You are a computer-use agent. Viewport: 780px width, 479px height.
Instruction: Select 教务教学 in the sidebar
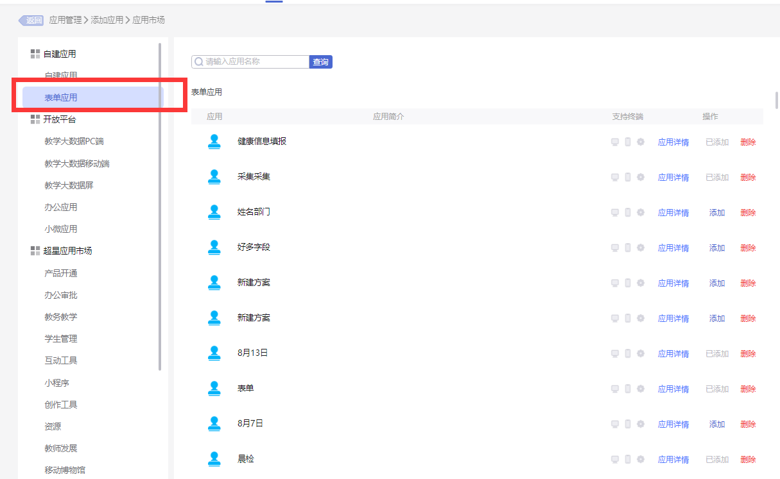tap(61, 317)
